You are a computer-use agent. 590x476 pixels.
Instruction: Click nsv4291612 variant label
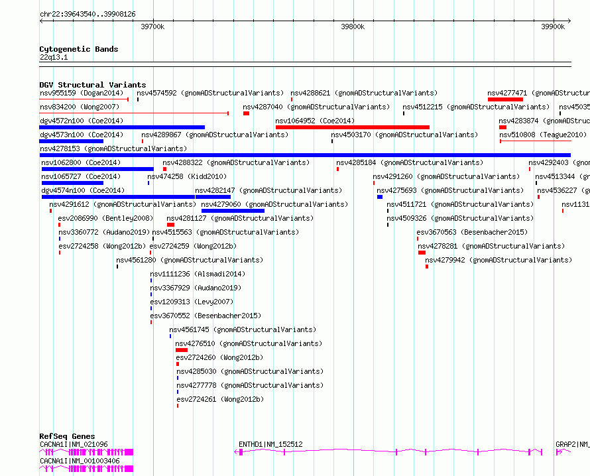pos(123,204)
